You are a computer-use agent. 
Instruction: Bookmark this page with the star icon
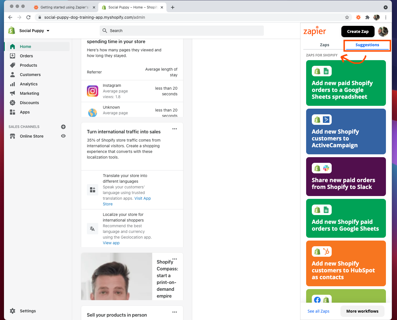(x=347, y=17)
